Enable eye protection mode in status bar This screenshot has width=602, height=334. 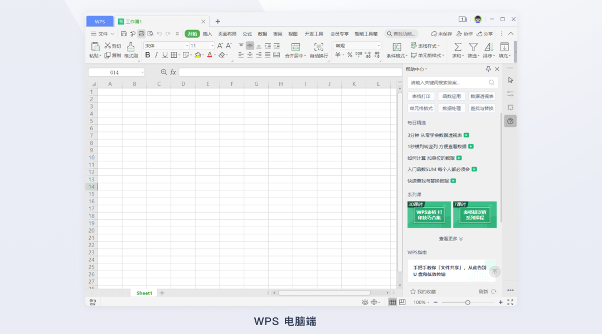(365, 302)
